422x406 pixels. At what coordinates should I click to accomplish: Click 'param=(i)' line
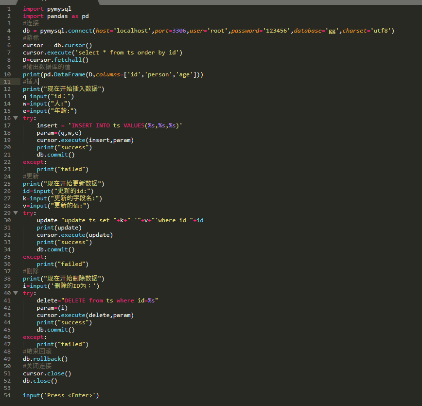(52, 308)
